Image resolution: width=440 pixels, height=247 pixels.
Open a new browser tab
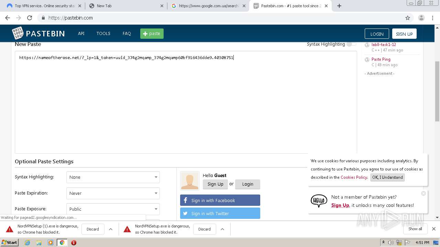339,6
